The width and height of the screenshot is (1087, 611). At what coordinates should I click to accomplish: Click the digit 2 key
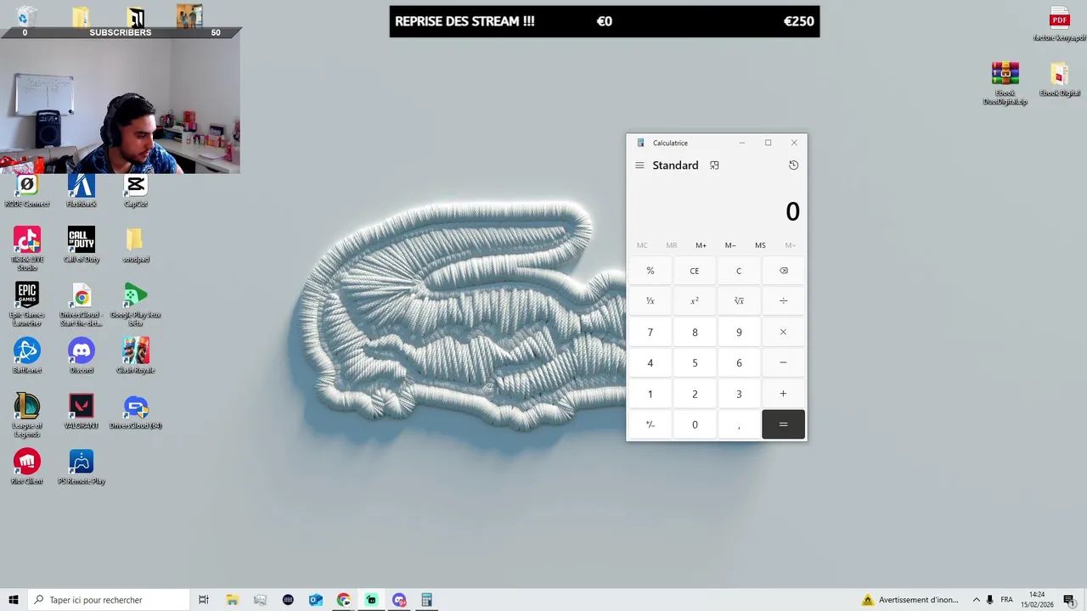click(x=695, y=394)
